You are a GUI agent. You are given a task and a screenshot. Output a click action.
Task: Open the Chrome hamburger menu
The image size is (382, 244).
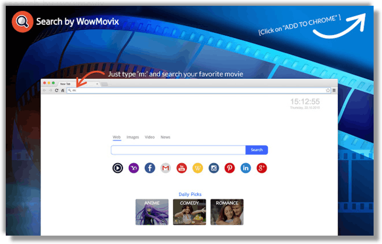tap(334, 90)
